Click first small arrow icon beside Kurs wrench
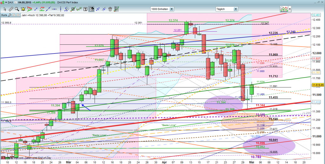 (x=13, y=15)
